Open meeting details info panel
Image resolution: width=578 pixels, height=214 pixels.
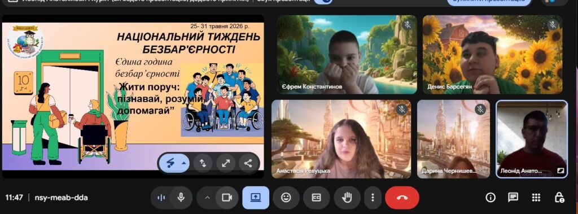(x=491, y=198)
